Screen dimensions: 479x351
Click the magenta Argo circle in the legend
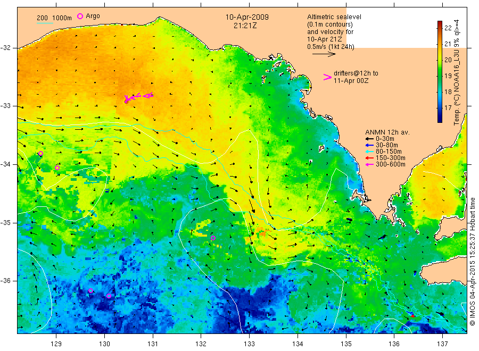pos(80,16)
